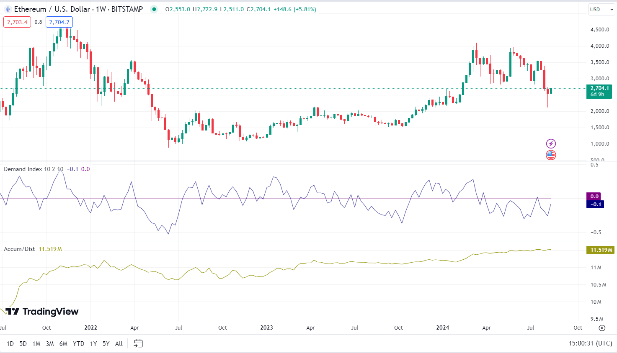This screenshot has width=617, height=353.
Task: Open the go-to-date calendar icon
Action: tap(138, 343)
